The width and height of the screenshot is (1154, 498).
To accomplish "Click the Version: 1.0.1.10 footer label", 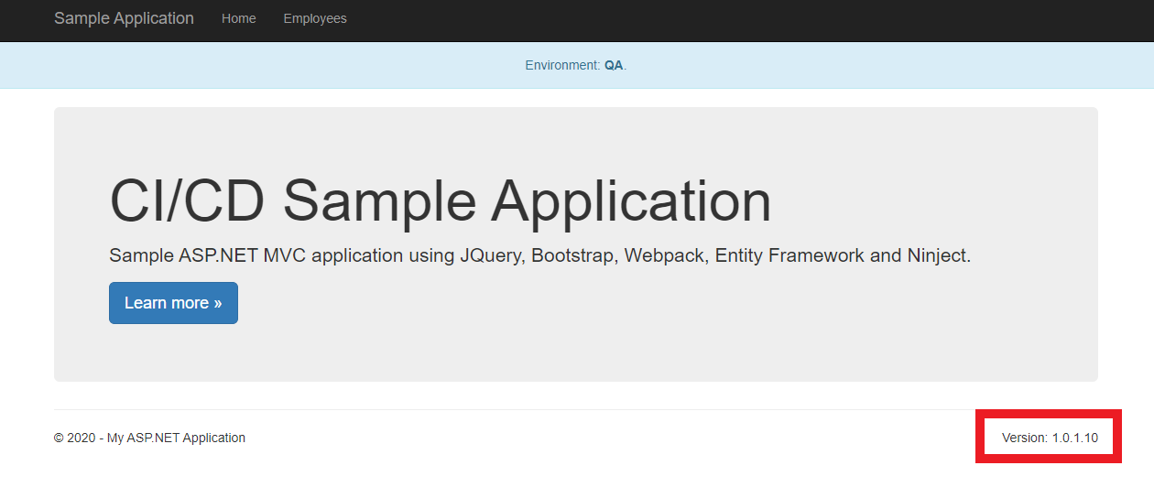I will (x=1050, y=438).
